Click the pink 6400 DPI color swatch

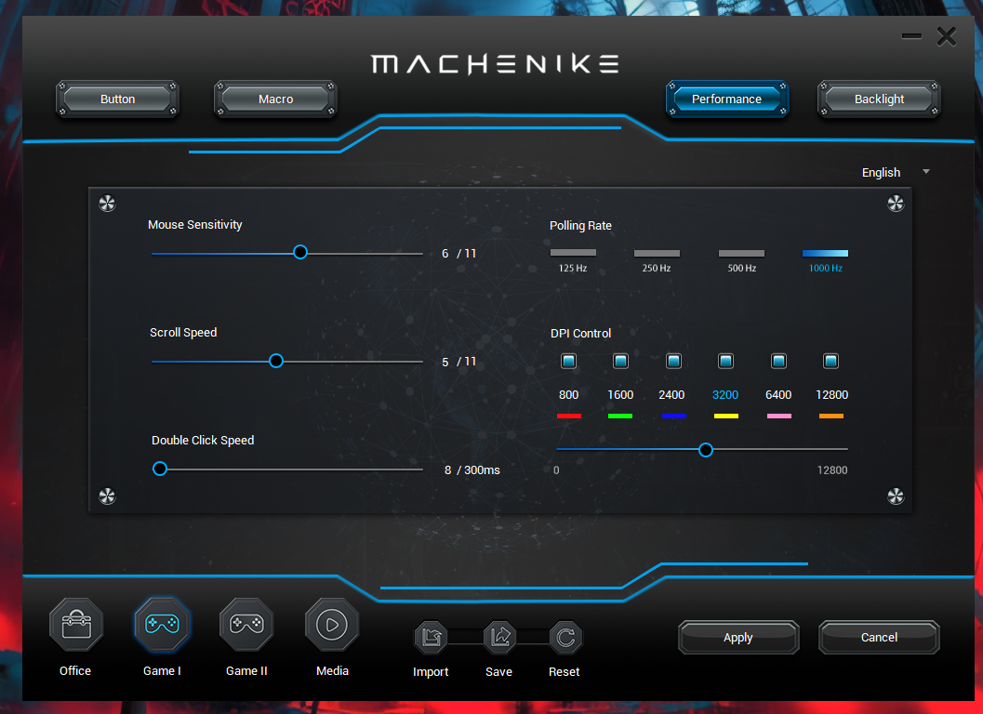coord(779,416)
